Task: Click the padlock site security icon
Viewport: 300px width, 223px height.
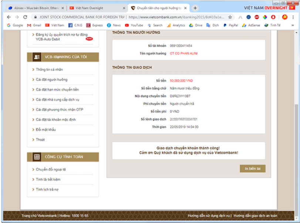Action: click(36, 17)
